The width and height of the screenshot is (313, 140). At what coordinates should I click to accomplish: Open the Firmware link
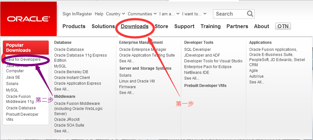128,87
